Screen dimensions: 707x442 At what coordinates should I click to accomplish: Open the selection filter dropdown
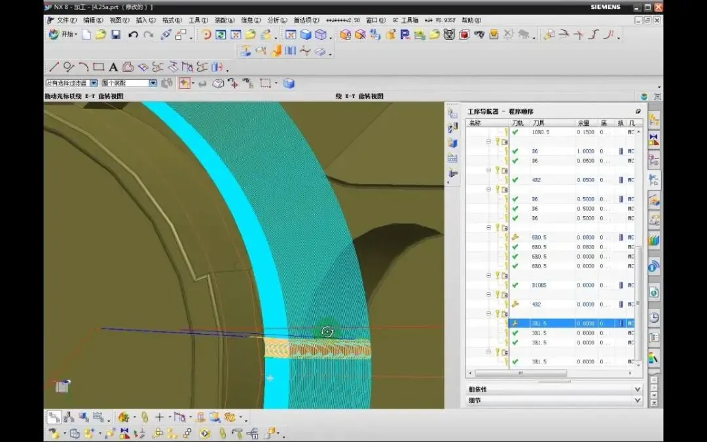(94, 83)
